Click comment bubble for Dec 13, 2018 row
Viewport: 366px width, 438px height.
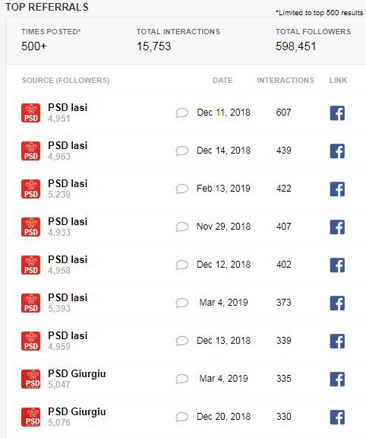[x=182, y=341]
